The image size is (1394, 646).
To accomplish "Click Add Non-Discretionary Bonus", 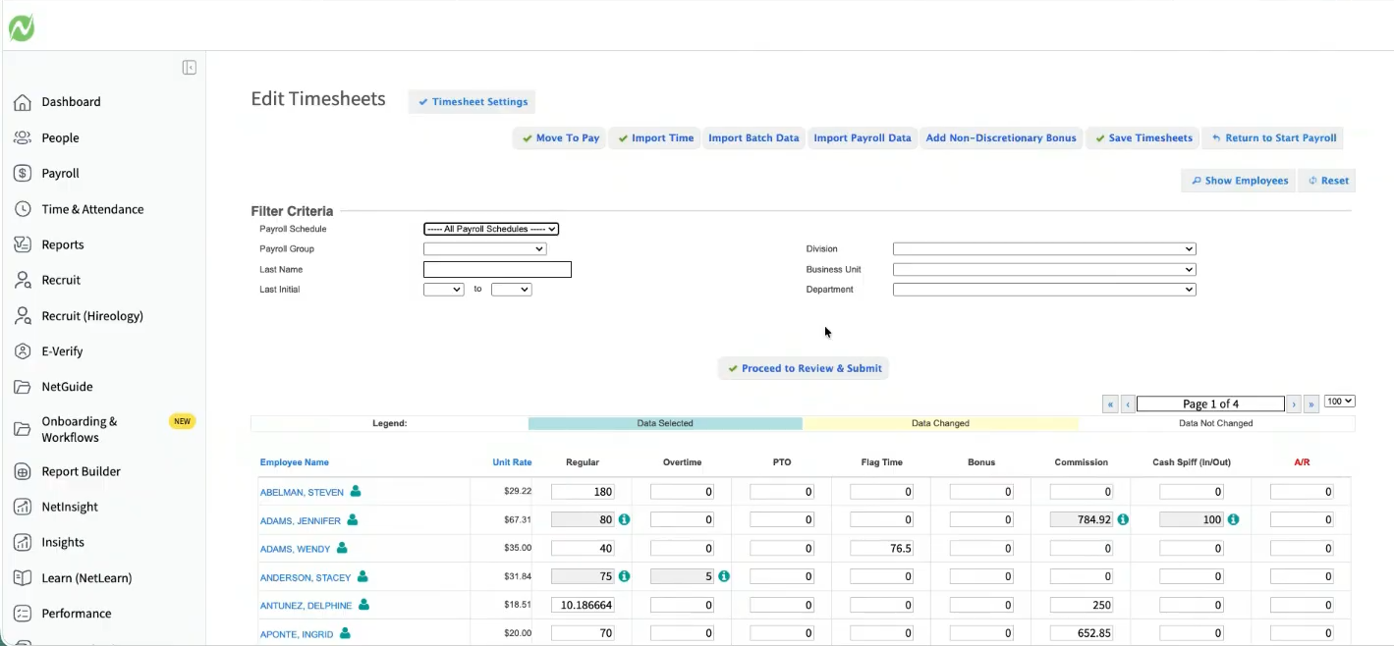I will [x=1001, y=138].
